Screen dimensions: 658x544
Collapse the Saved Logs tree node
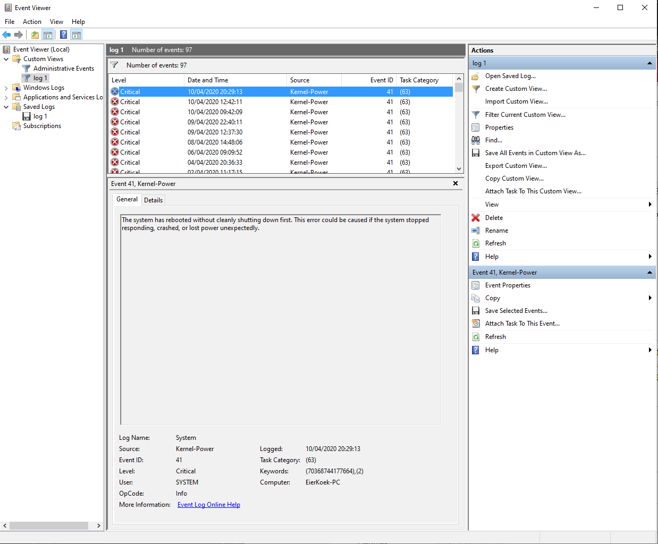pos(6,107)
